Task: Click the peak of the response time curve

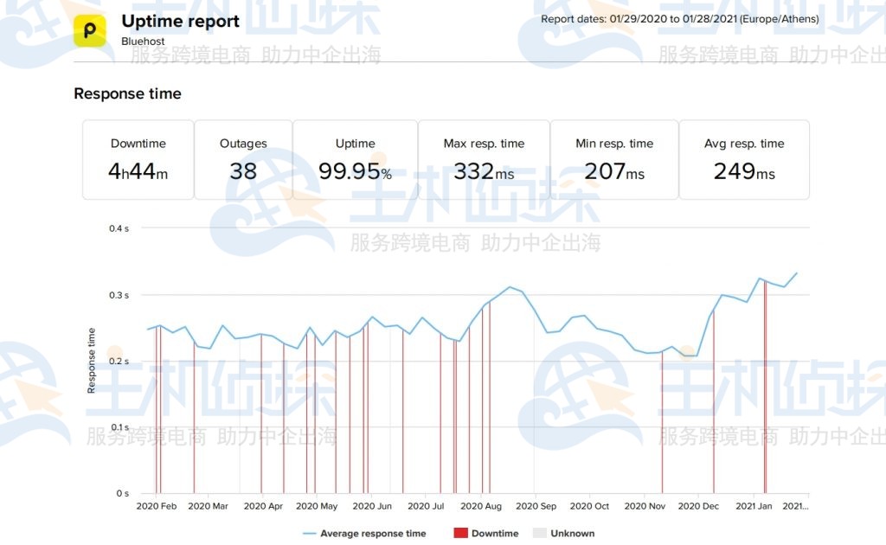Action: (796, 273)
